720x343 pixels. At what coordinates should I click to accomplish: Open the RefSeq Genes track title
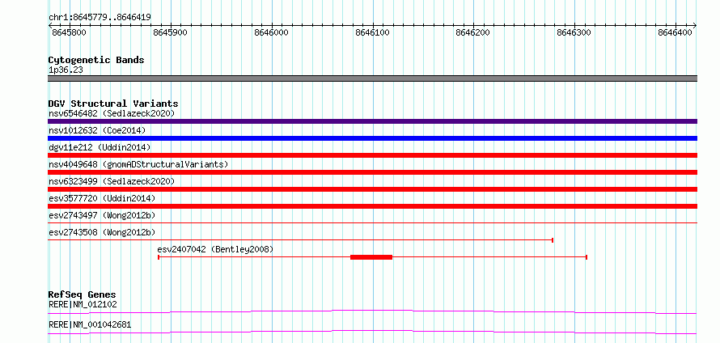coord(83,294)
